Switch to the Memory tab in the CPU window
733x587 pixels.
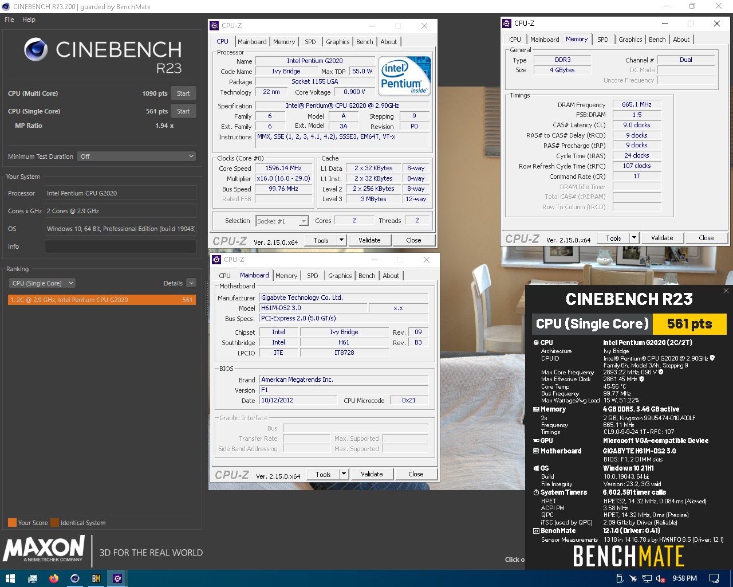[284, 42]
